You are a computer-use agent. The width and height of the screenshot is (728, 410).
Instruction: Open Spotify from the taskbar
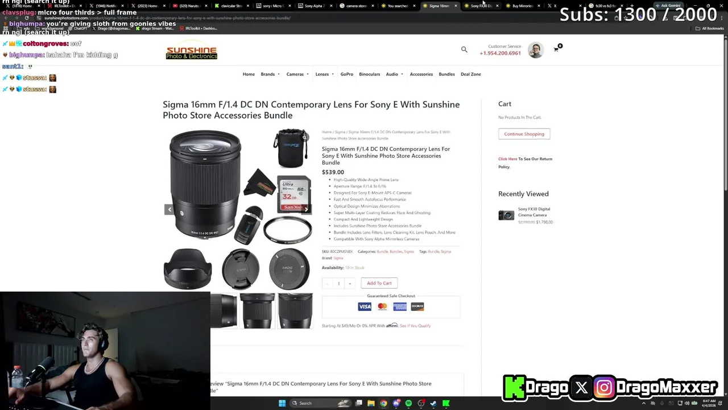click(x=408, y=403)
